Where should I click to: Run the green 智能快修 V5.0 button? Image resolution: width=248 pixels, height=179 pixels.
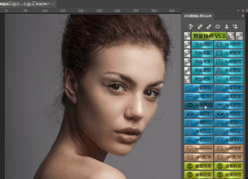click(209, 36)
